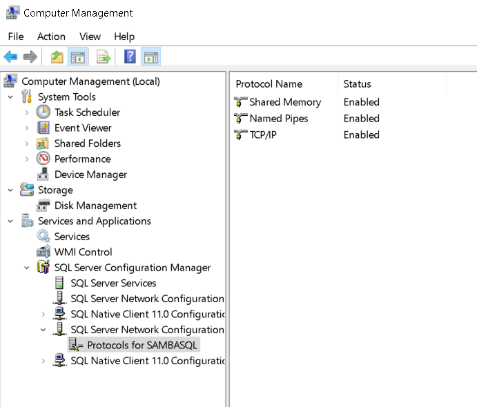Toggle the Show/Hide Action Pane icon
Screen dimensions: 477x407
point(151,57)
